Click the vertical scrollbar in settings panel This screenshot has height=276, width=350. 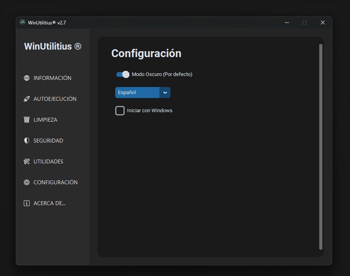[321, 146]
